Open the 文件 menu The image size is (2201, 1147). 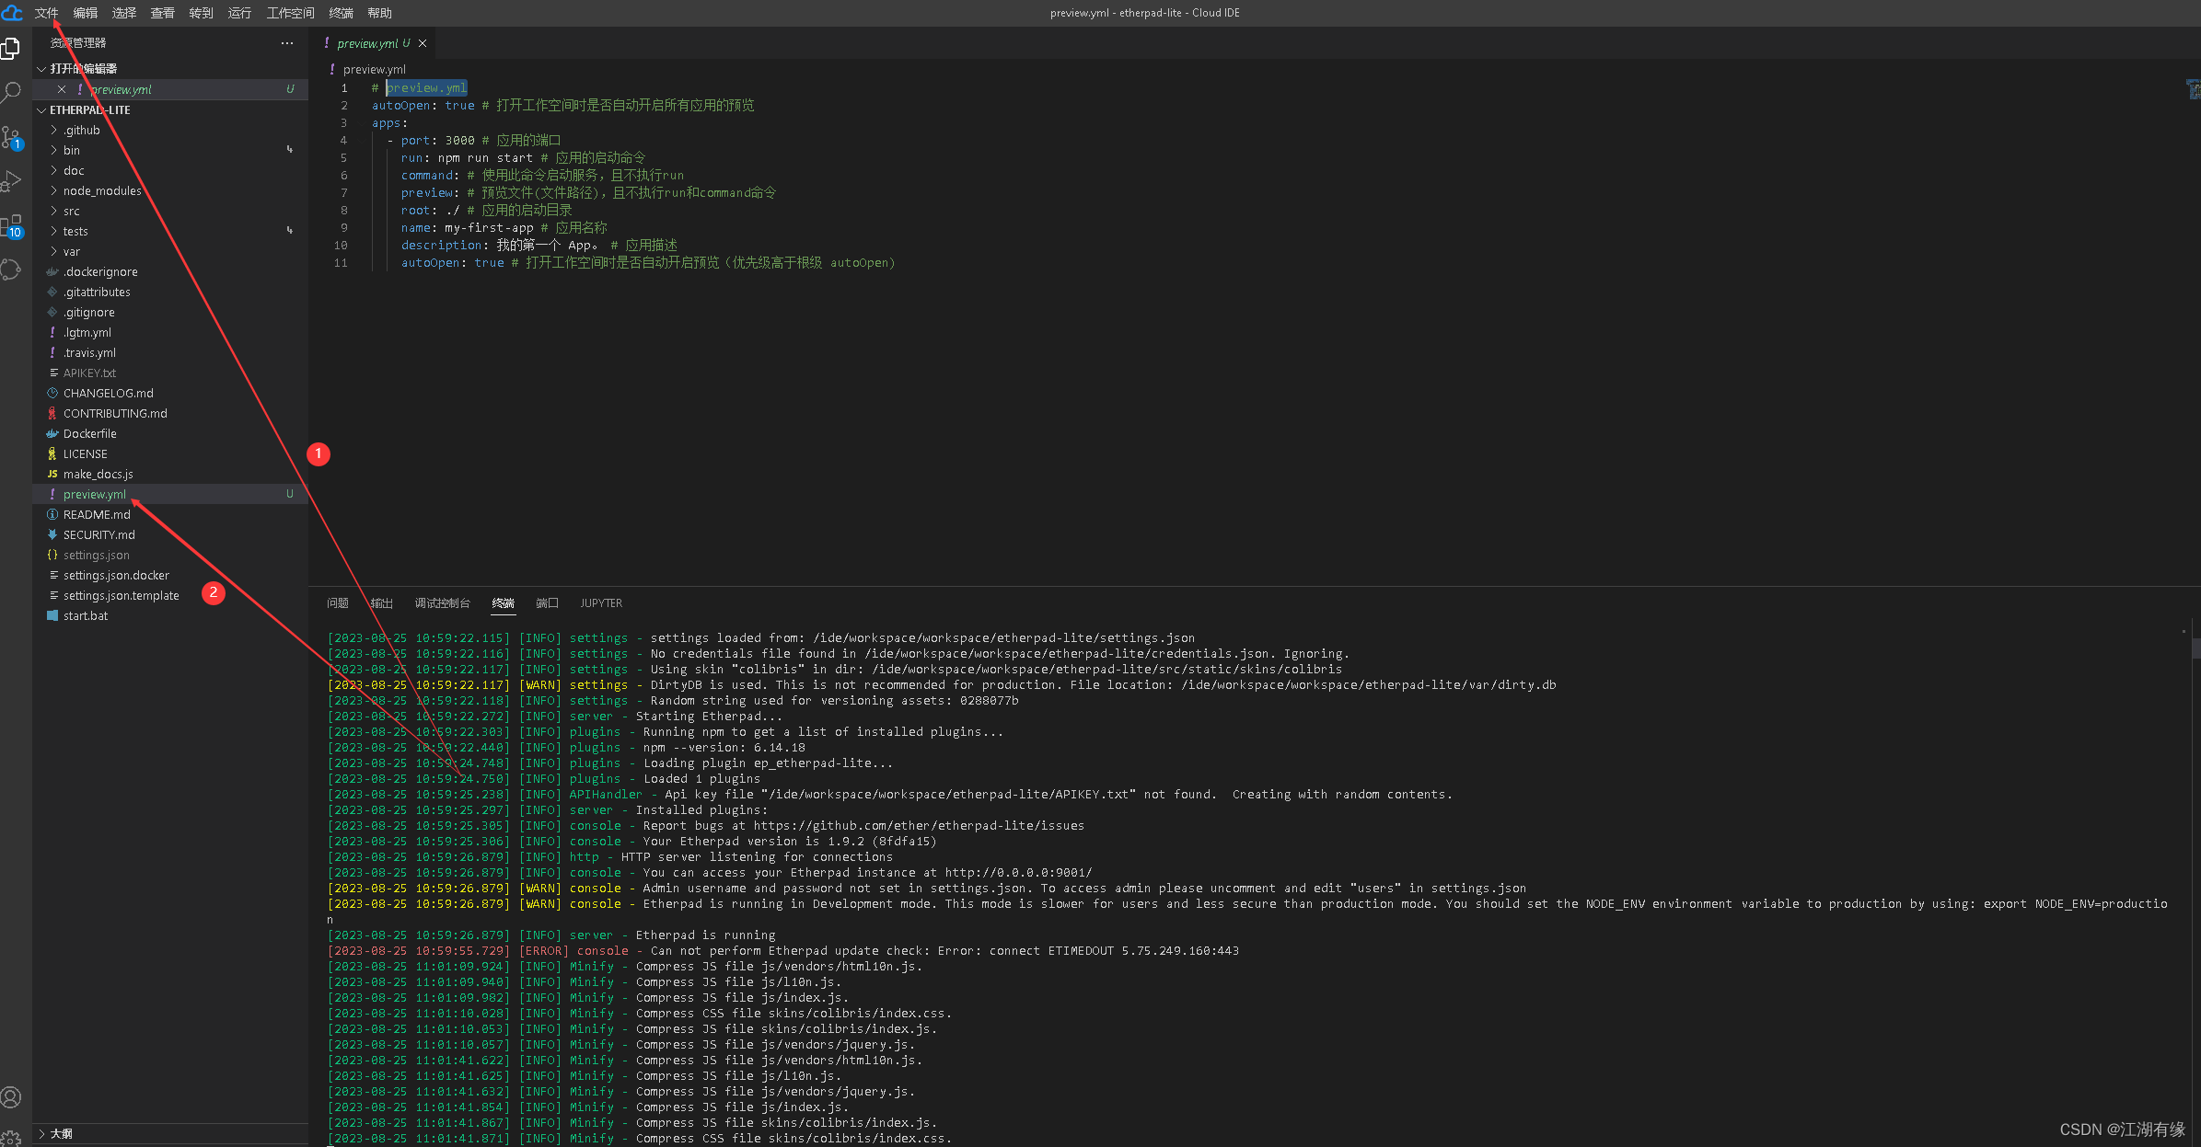pos(47,13)
